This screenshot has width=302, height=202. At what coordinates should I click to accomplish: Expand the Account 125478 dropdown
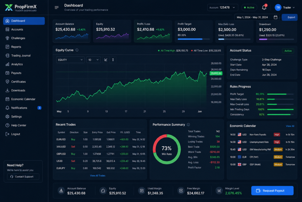coord(223,8)
